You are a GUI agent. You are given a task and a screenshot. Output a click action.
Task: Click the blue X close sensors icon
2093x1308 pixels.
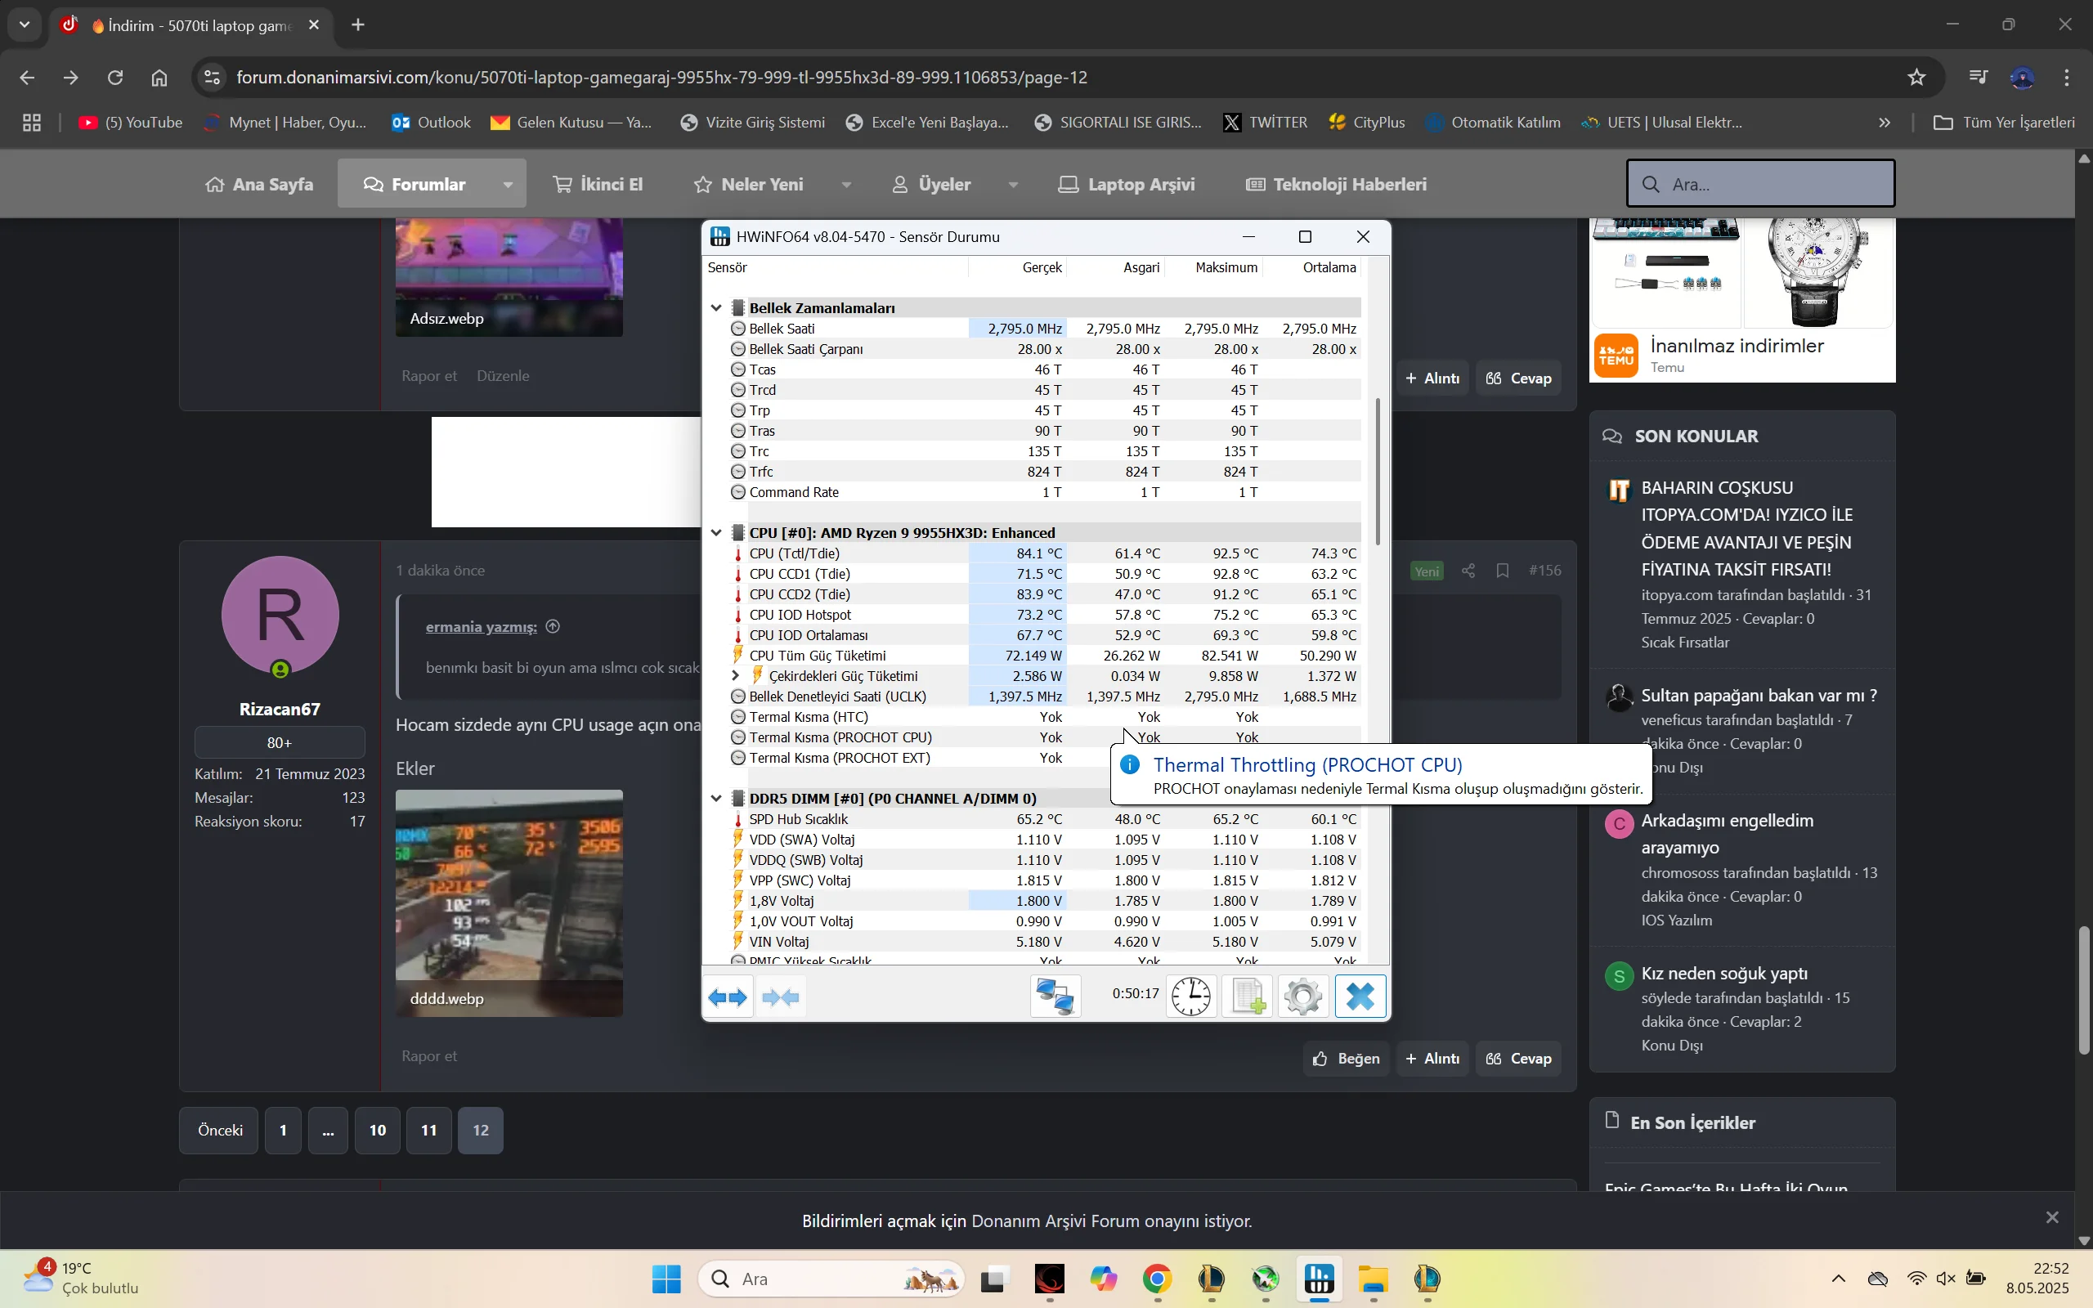point(1360,997)
